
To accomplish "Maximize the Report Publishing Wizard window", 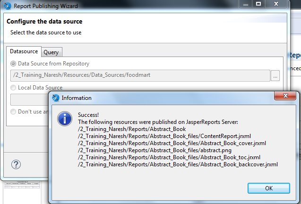I will click(x=258, y=4).
